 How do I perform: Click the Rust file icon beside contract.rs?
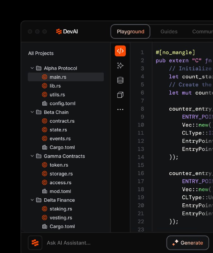45,121
